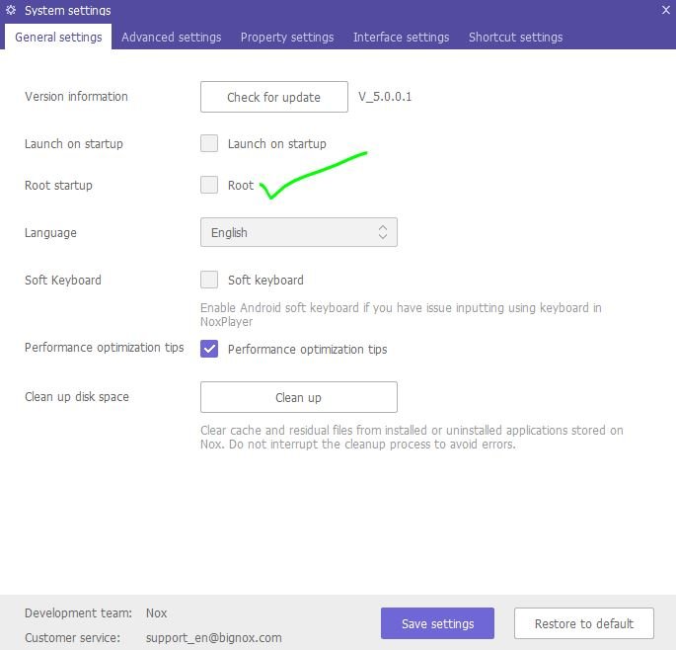Viewport: 676px width, 650px height.
Task: Click the Clear cache and residual files description
Action: click(412, 438)
